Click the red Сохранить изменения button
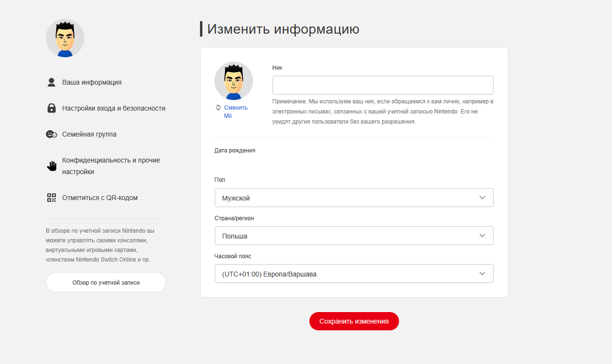Screen dimensions: 612x364 point(354,321)
